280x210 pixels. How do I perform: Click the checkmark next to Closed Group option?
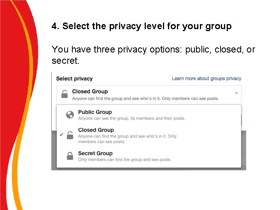(61, 135)
